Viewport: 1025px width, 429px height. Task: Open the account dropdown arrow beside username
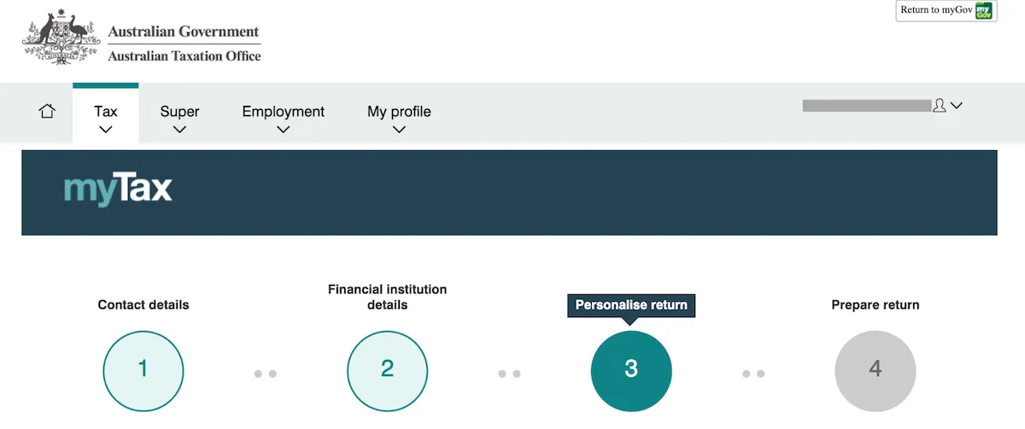[957, 106]
